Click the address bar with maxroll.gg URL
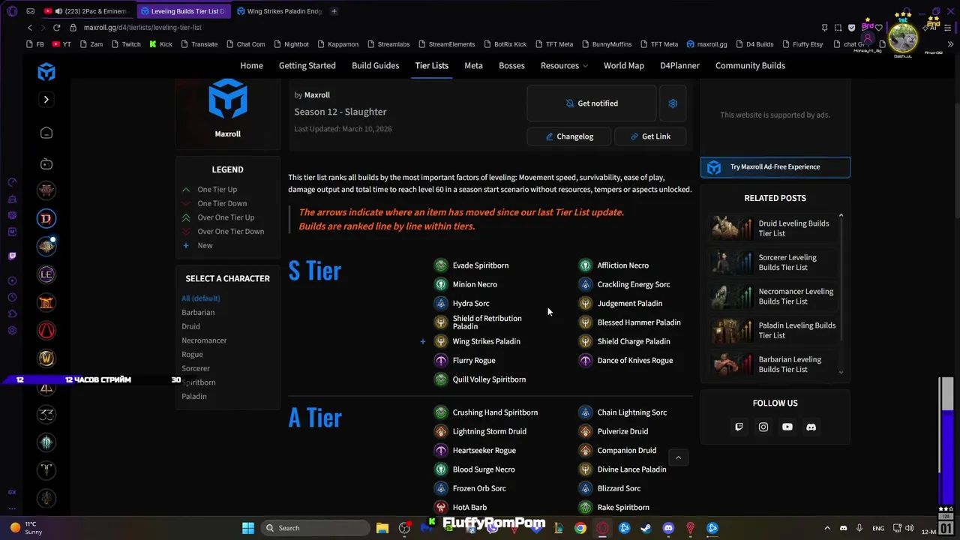The height and width of the screenshot is (540, 960). 142,28
